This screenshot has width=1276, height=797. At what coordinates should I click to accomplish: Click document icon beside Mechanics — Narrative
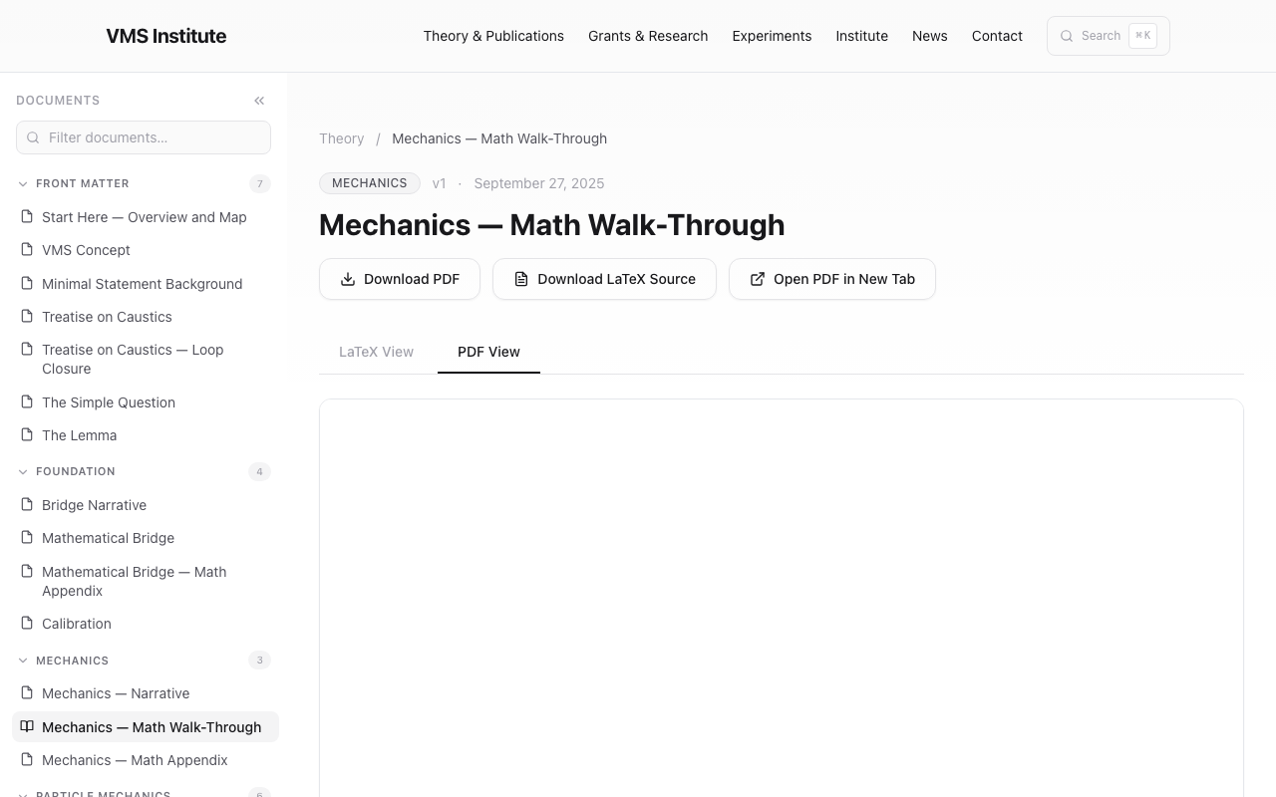[27, 692]
